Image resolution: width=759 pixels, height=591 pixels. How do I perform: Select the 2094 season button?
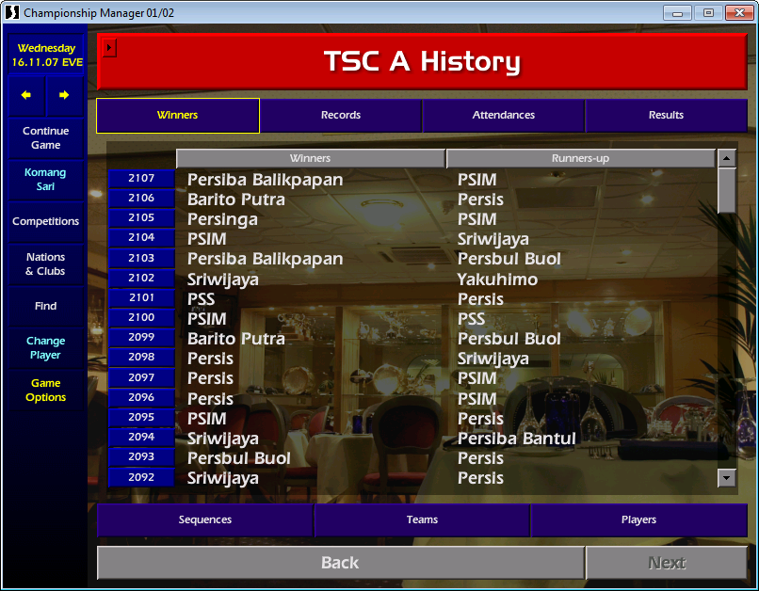click(x=141, y=437)
